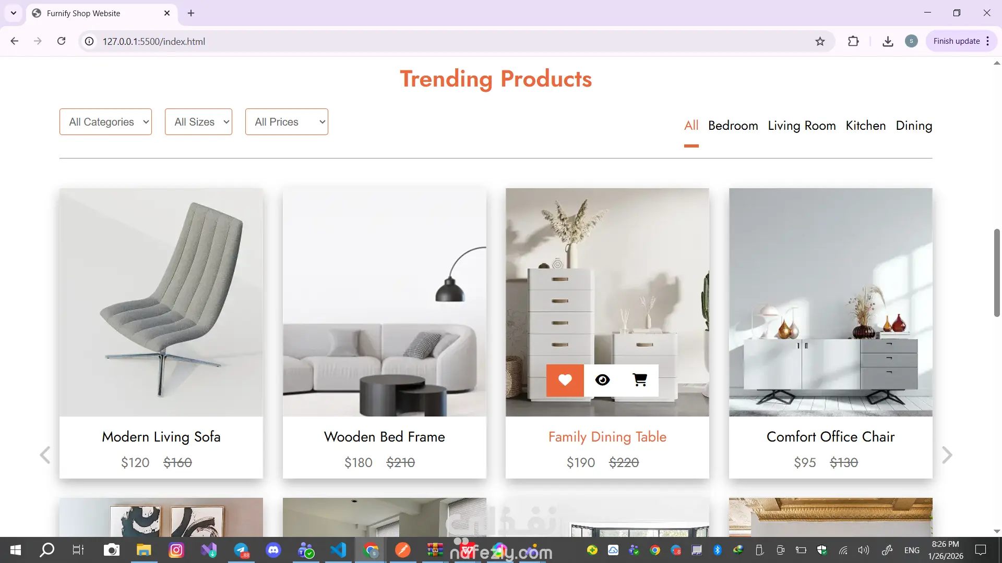Expand the All Prices dropdown
The width and height of the screenshot is (1002, 563).
287,122
